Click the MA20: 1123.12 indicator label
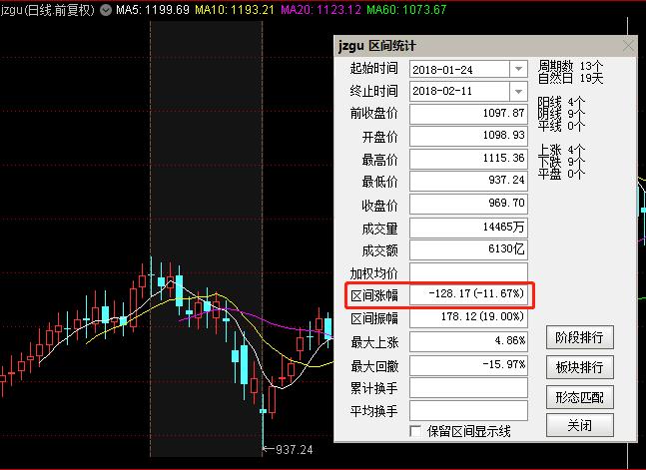Screen dimensions: 646x470 pos(321,9)
